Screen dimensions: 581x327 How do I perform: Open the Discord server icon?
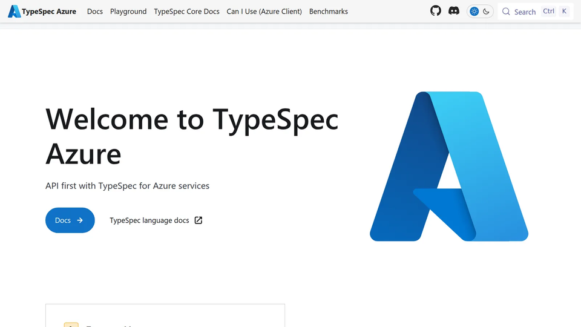pyautogui.click(x=454, y=11)
